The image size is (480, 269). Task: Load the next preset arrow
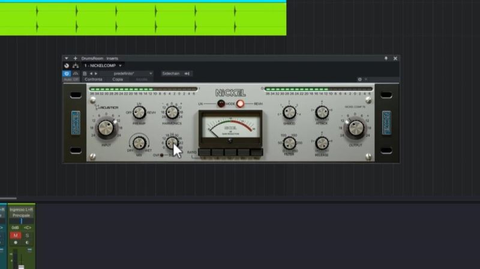tap(96, 74)
